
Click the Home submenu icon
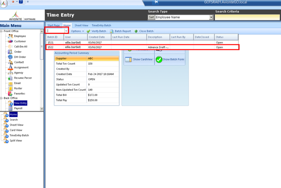tap(6, 115)
